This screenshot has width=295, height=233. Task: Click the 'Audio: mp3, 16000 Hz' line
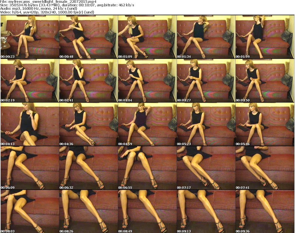pos(39,8)
